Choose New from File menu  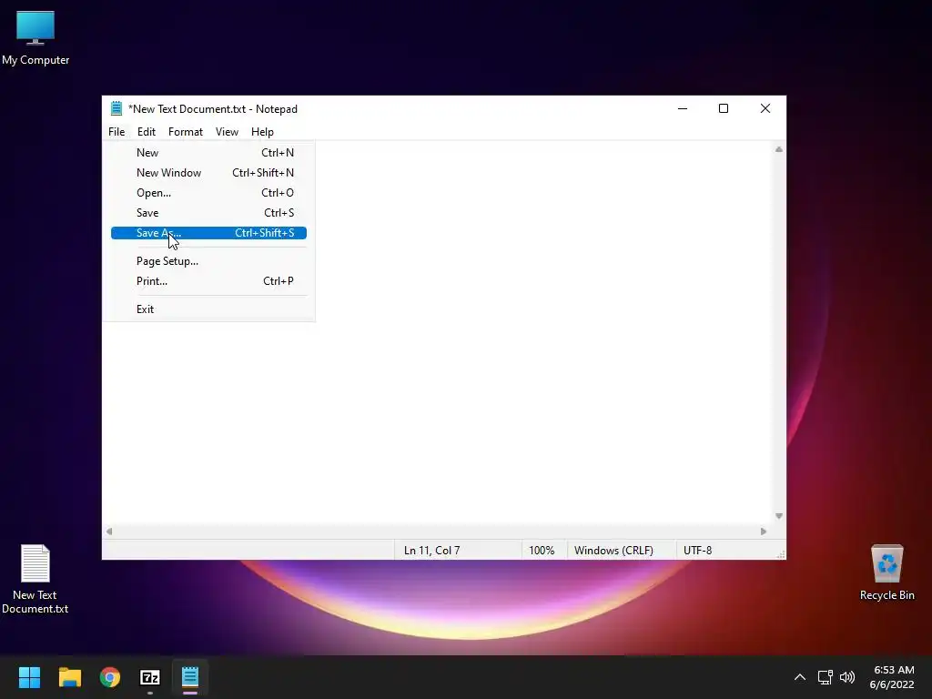[208, 153]
